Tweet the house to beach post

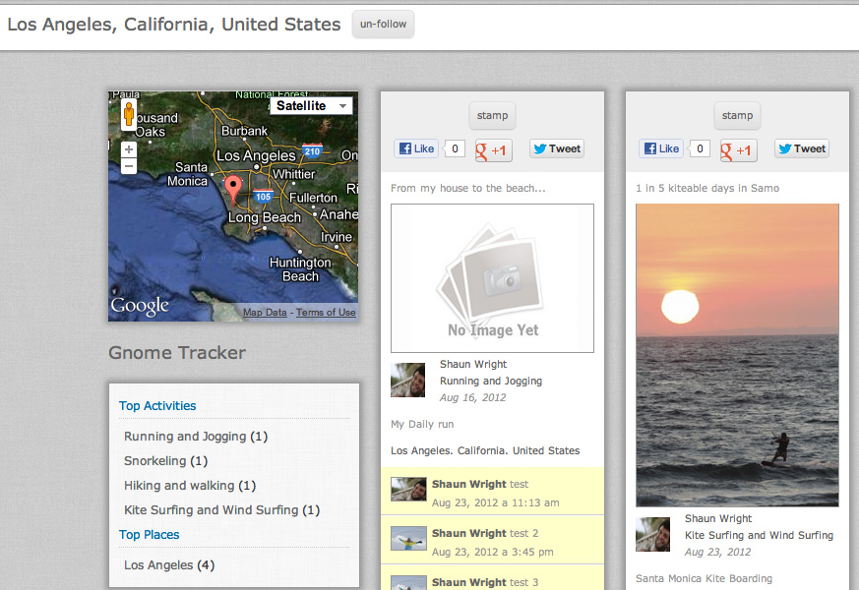557,148
